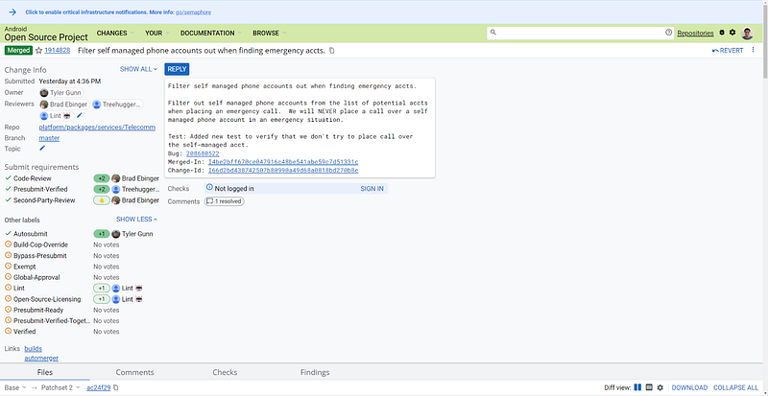
Task: Open commit ac24f29 link
Action: pyautogui.click(x=98, y=387)
